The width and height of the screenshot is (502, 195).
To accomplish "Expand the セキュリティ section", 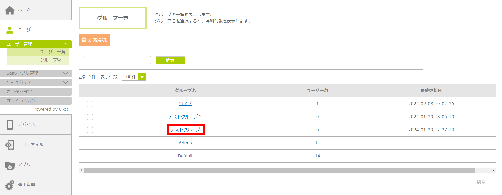I will click(65, 82).
